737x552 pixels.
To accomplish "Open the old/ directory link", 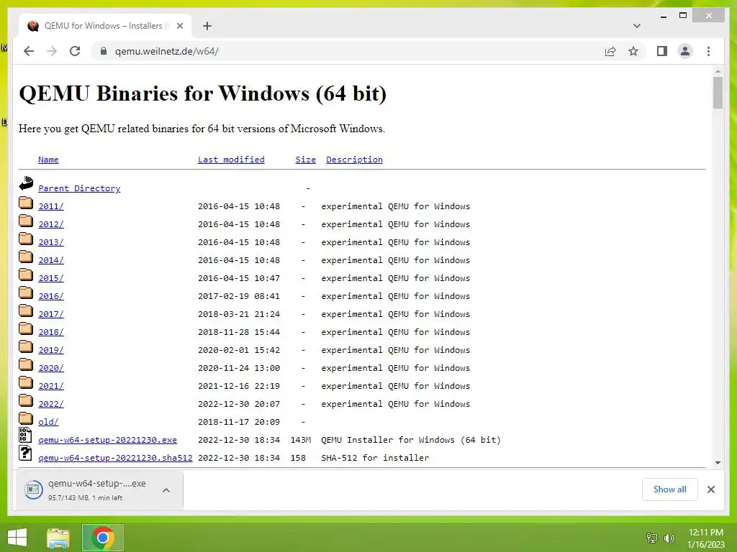I will point(48,422).
